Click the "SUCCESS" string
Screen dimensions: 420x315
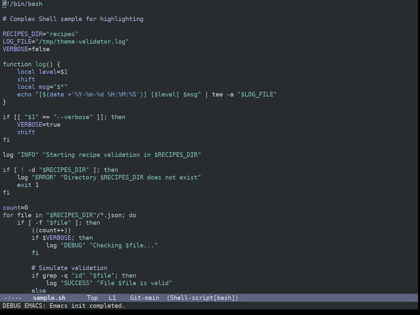click(76, 283)
